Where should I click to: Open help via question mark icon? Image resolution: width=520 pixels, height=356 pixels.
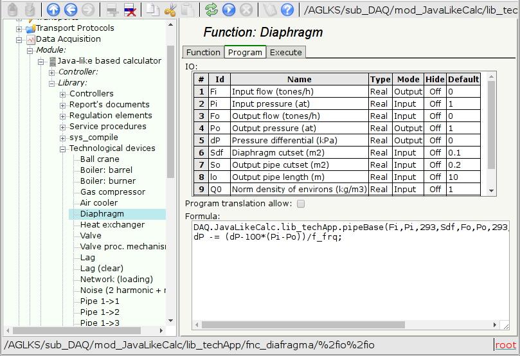(x=287, y=10)
